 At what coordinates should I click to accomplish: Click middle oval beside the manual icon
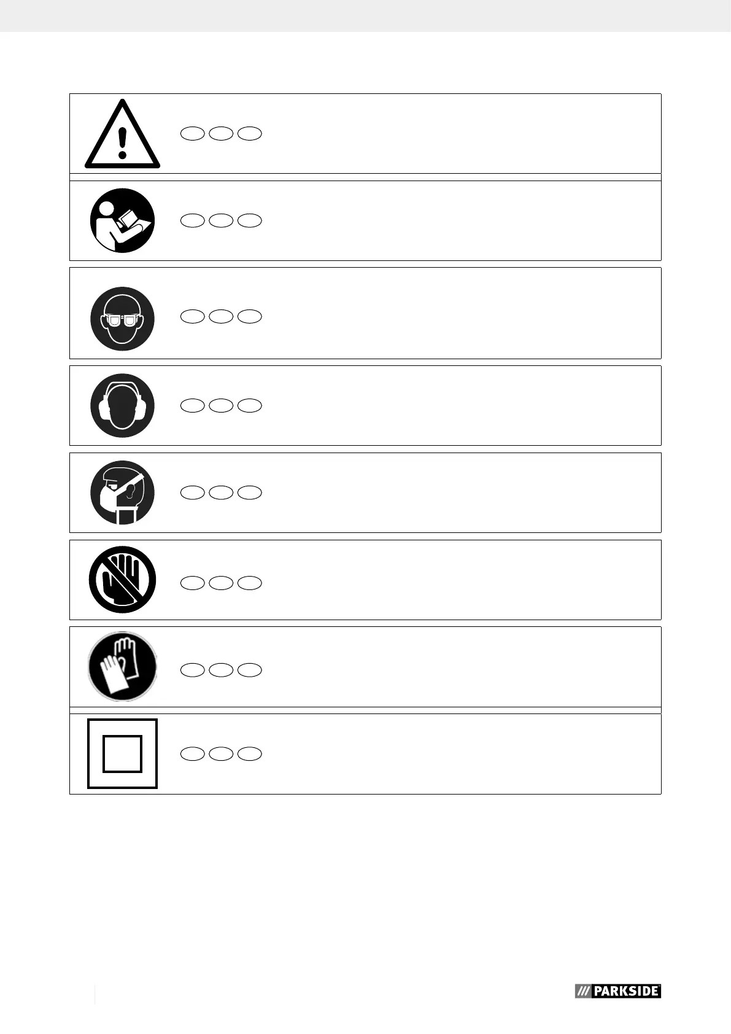coord(221,220)
